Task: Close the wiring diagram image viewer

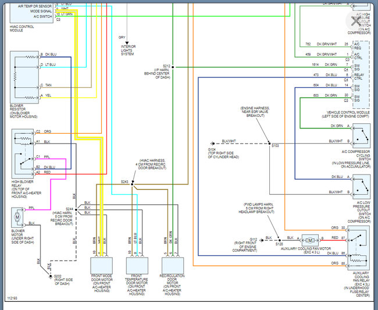Action: pos(355,21)
